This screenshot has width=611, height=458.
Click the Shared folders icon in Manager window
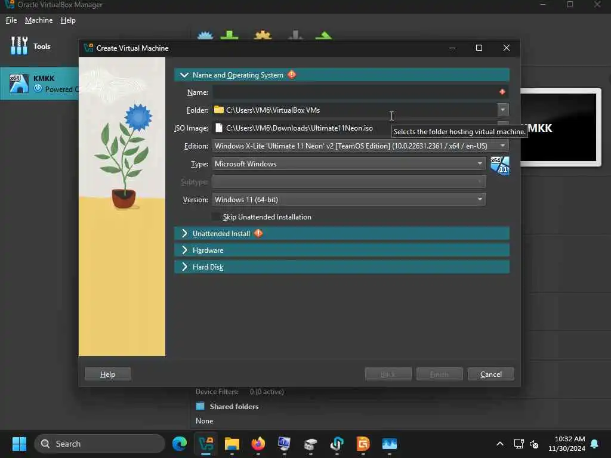[x=200, y=406]
